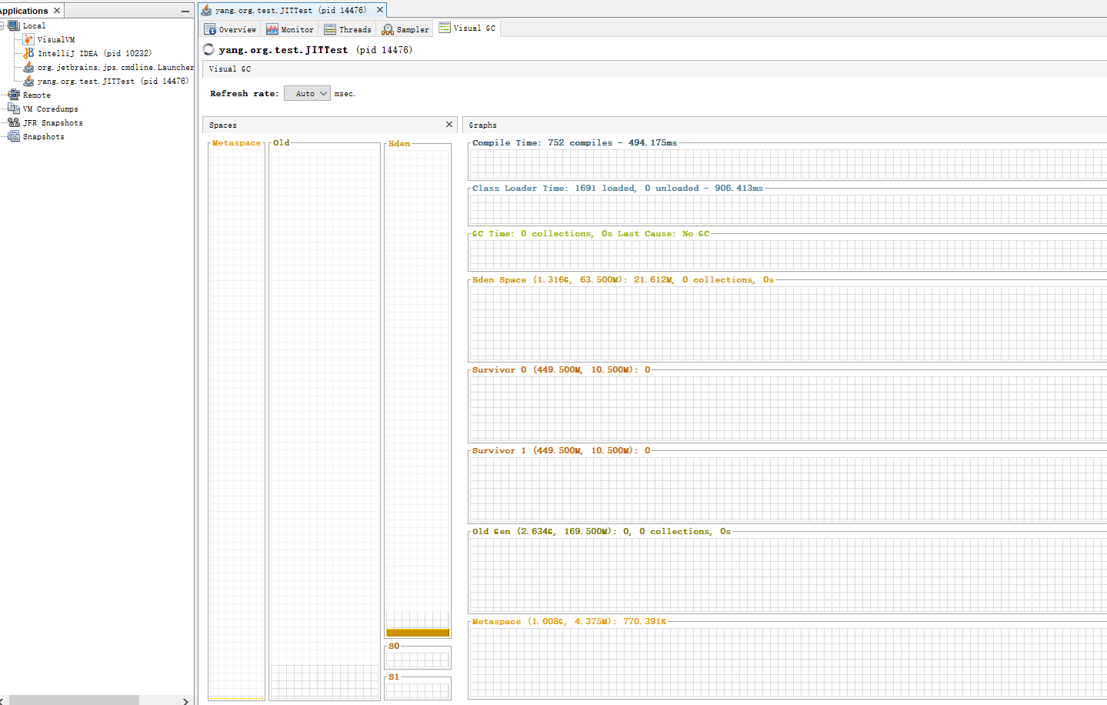1107x705 pixels.
Task: Switch to the Sampler tab
Action: tap(406, 29)
